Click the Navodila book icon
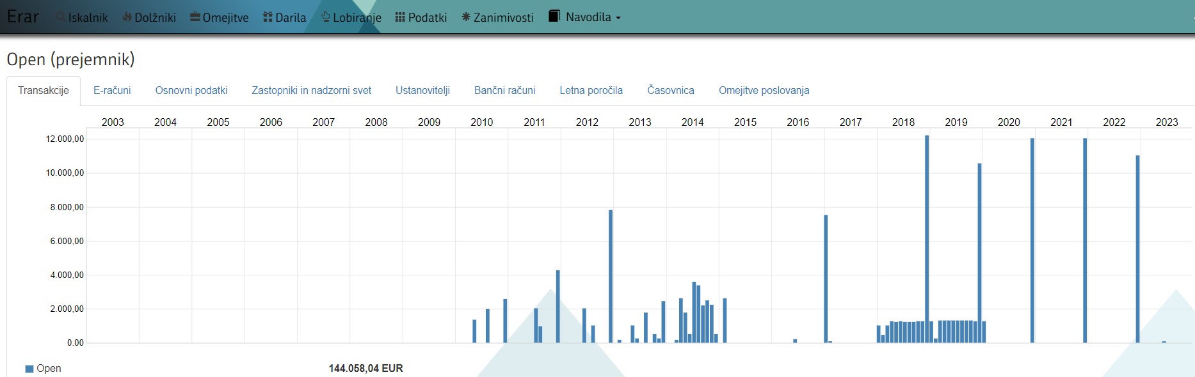Image resolution: width=1195 pixels, height=377 pixels. click(x=554, y=16)
